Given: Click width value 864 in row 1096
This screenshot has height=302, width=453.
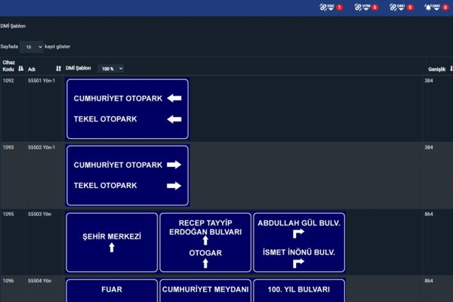Looking at the screenshot, I should click(429, 281).
